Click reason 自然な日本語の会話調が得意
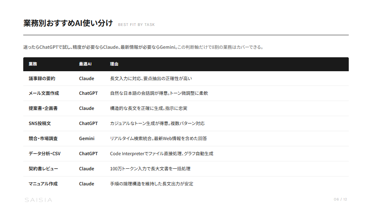 point(159,93)
